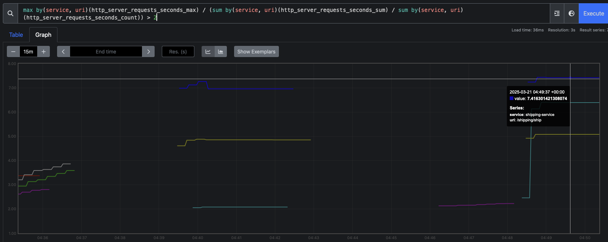Viewport: 608px width, 242px height.
Task: Click the End time input field
Action: (106, 52)
